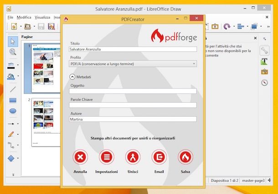The width and height of the screenshot is (278, 194).
Task: Open dropdown beside the Basic Shapes diamond
Action: tap(18, 158)
